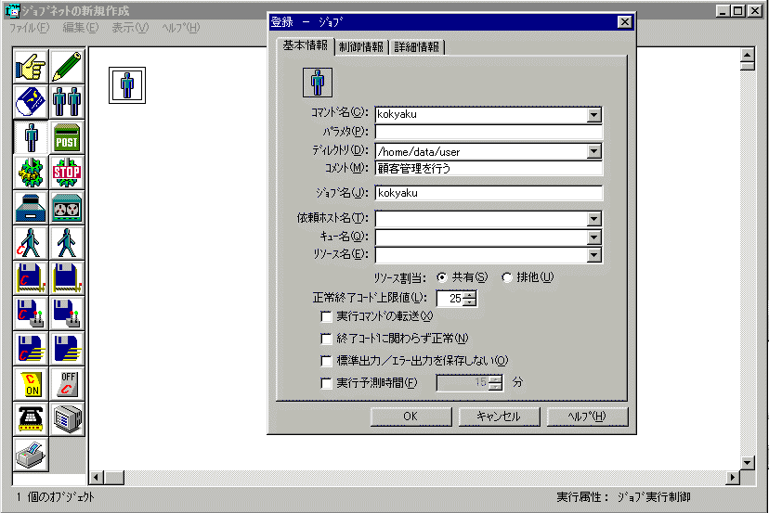Pick the blue file drawer icon

(x=31, y=208)
